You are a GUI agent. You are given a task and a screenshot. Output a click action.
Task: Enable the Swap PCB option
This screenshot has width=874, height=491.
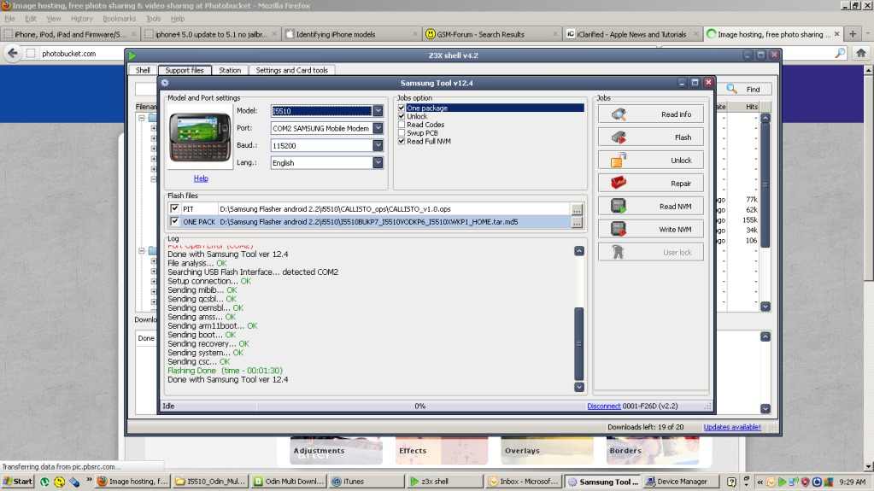pyautogui.click(x=402, y=133)
